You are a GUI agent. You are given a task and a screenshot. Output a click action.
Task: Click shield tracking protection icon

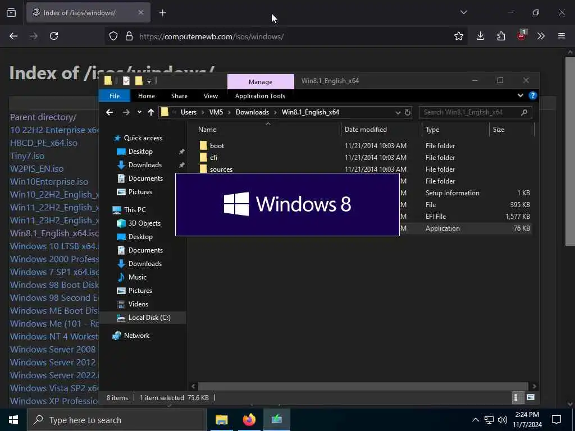point(113,36)
